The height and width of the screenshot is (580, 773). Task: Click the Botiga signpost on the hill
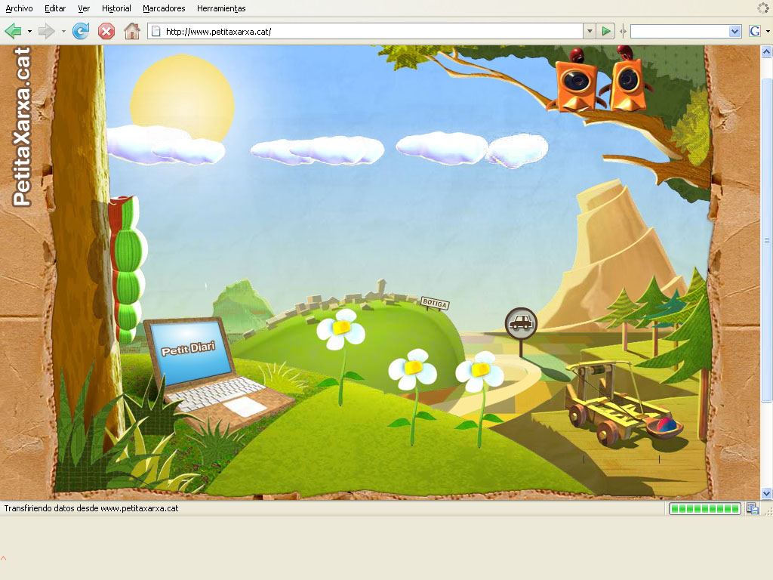tap(435, 304)
